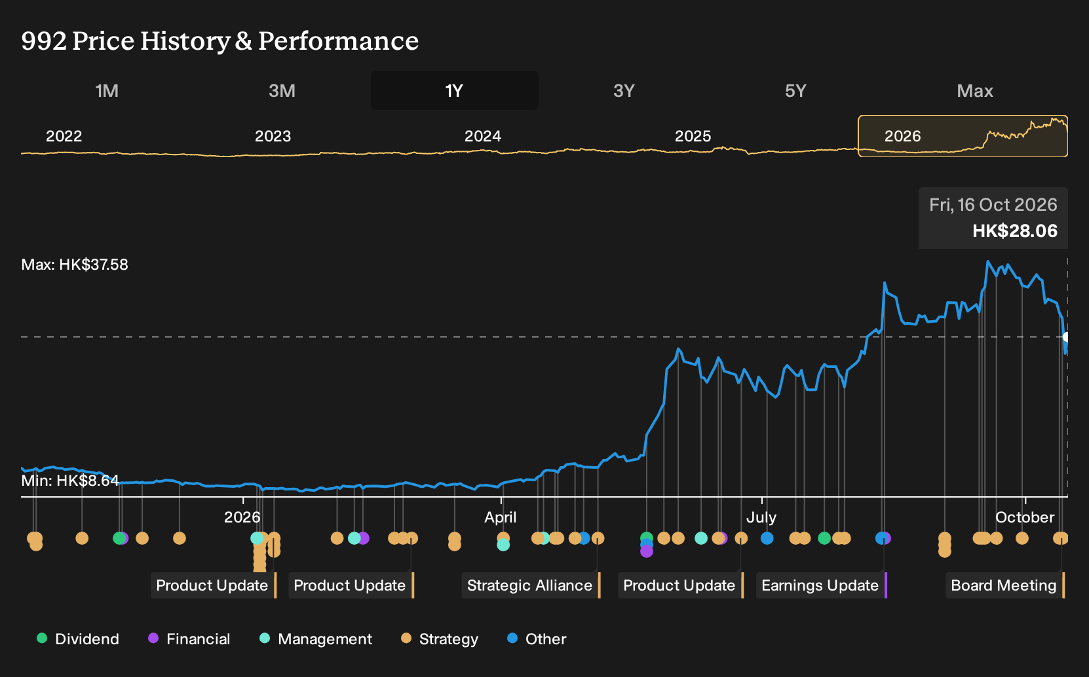Select the blue Other dot beside July
Viewport: 1089px width, 677px height.
[767, 538]
